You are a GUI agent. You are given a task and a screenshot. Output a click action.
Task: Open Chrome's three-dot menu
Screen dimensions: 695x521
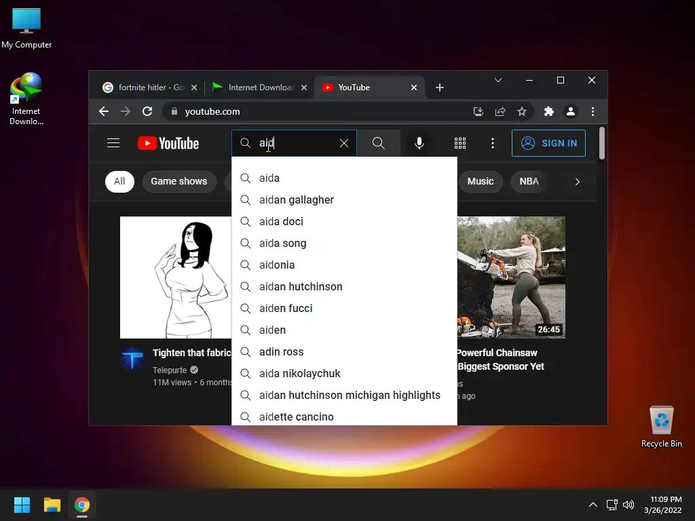pyautogui.click(x=593, y=111)
